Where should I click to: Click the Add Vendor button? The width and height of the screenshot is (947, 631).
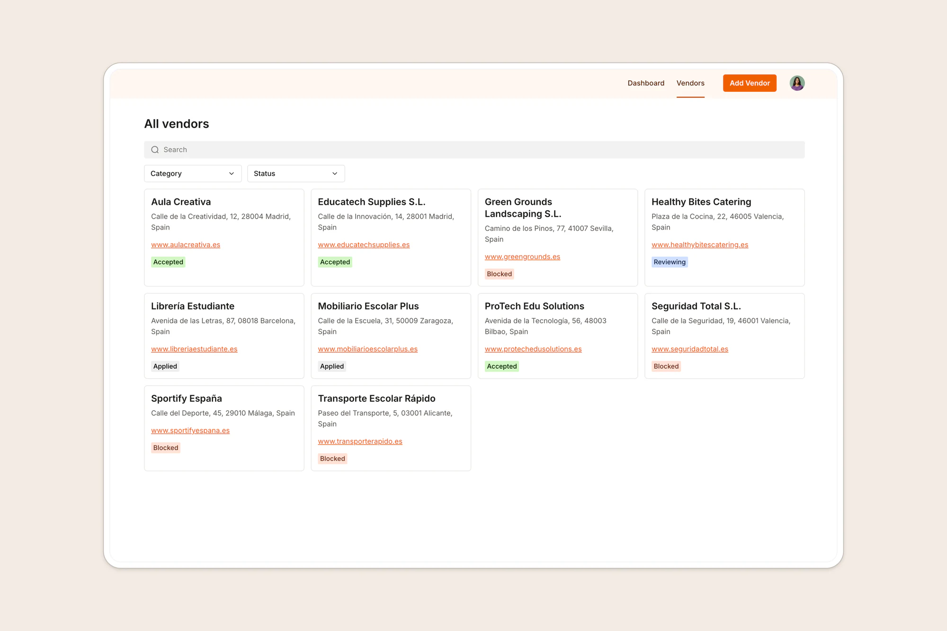pos(750,83)
